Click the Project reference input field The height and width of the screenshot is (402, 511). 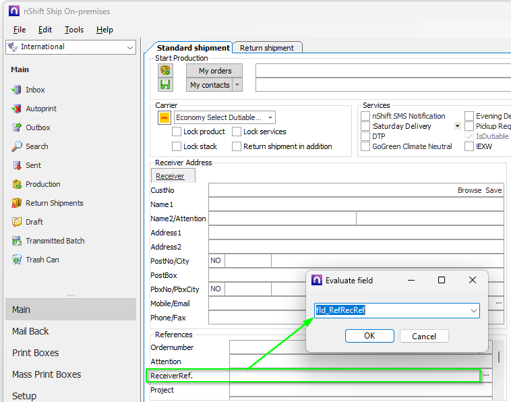[x=361, y=390]
